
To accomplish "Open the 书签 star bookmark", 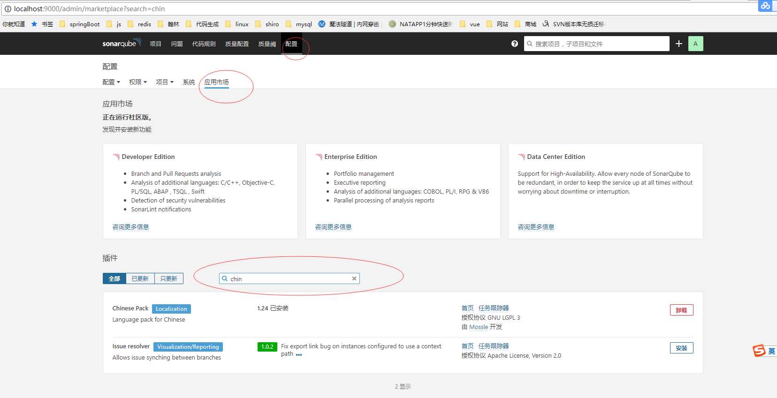I will 42,24.
